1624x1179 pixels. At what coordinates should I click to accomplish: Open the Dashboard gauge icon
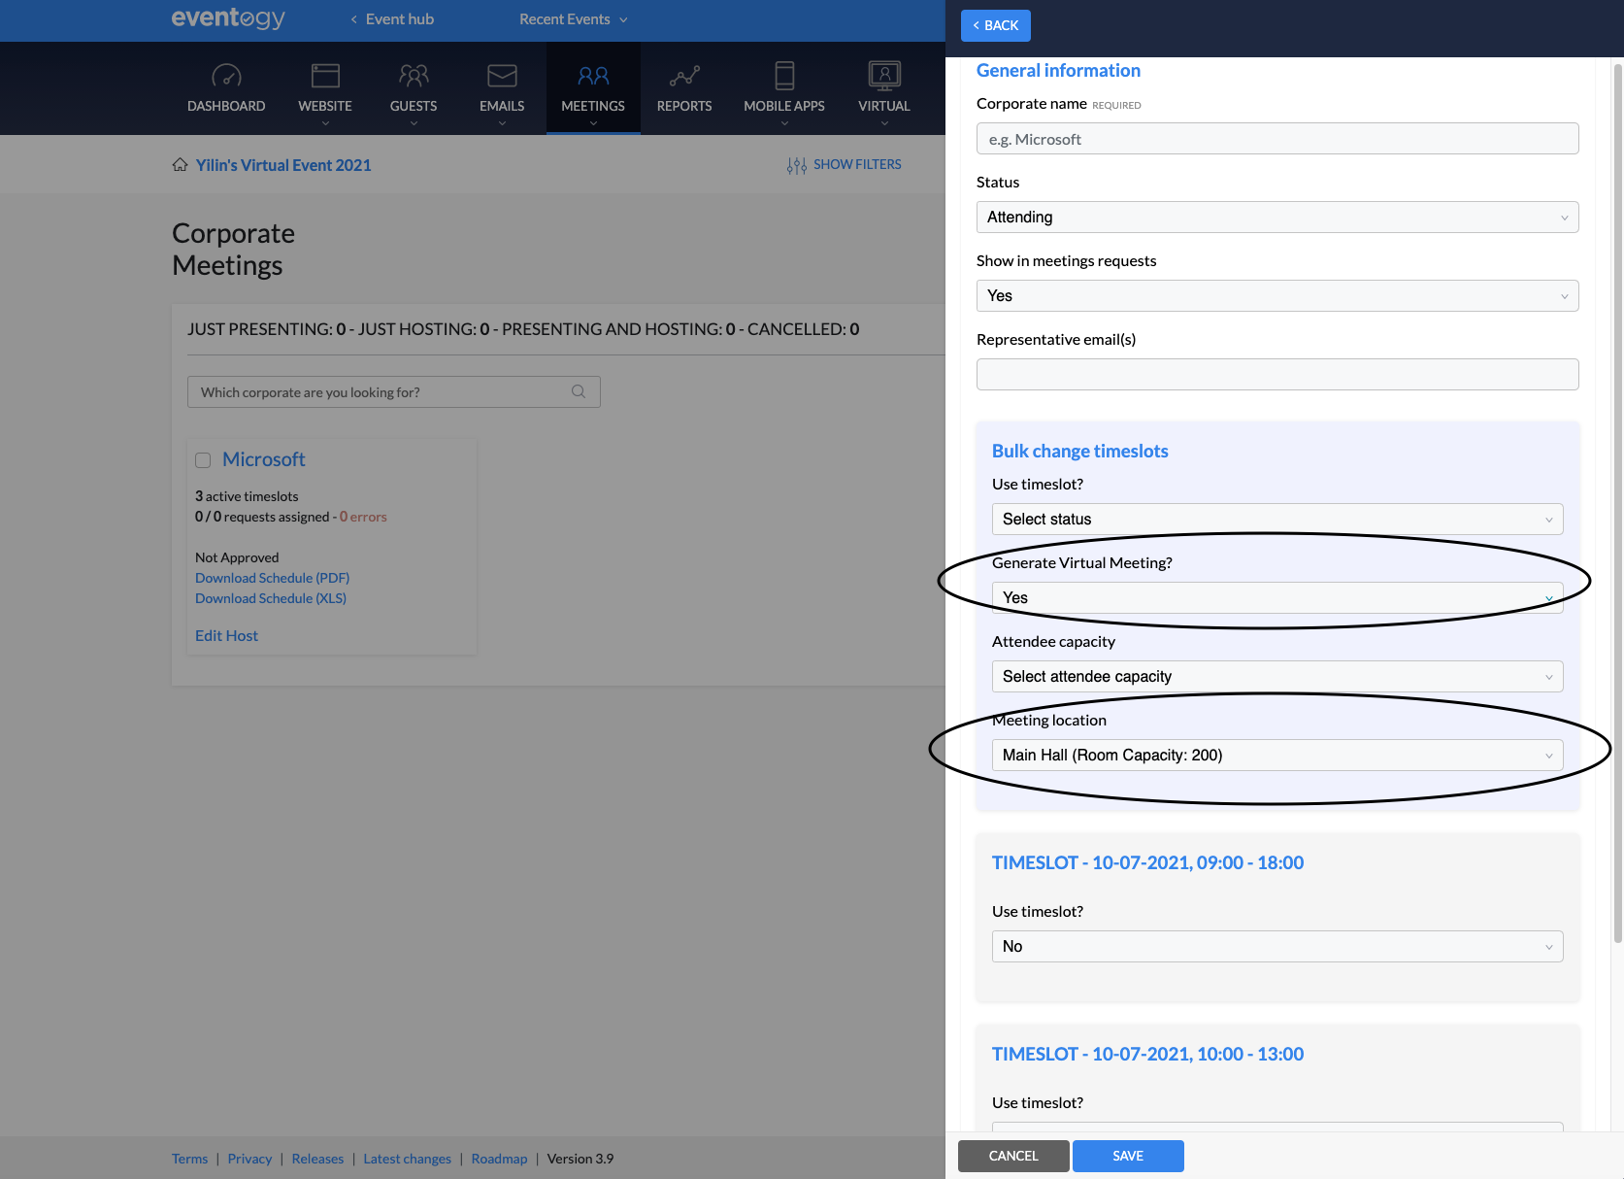pos(226,76)
